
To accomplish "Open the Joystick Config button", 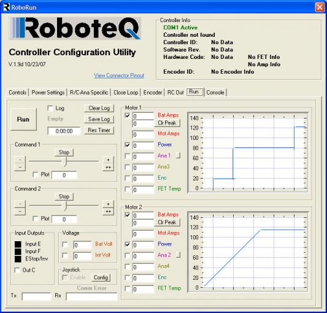I will [101, 277].
